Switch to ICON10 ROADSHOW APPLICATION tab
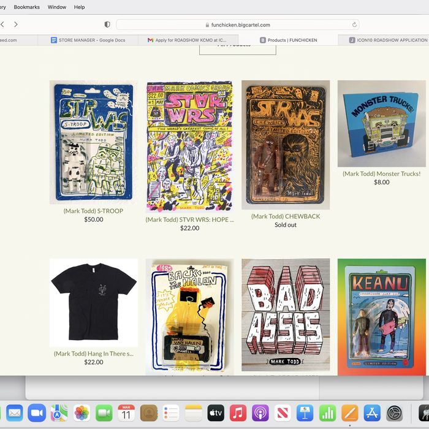The height and width of the screenshot is (429, 429). click(x=387, y=40)
